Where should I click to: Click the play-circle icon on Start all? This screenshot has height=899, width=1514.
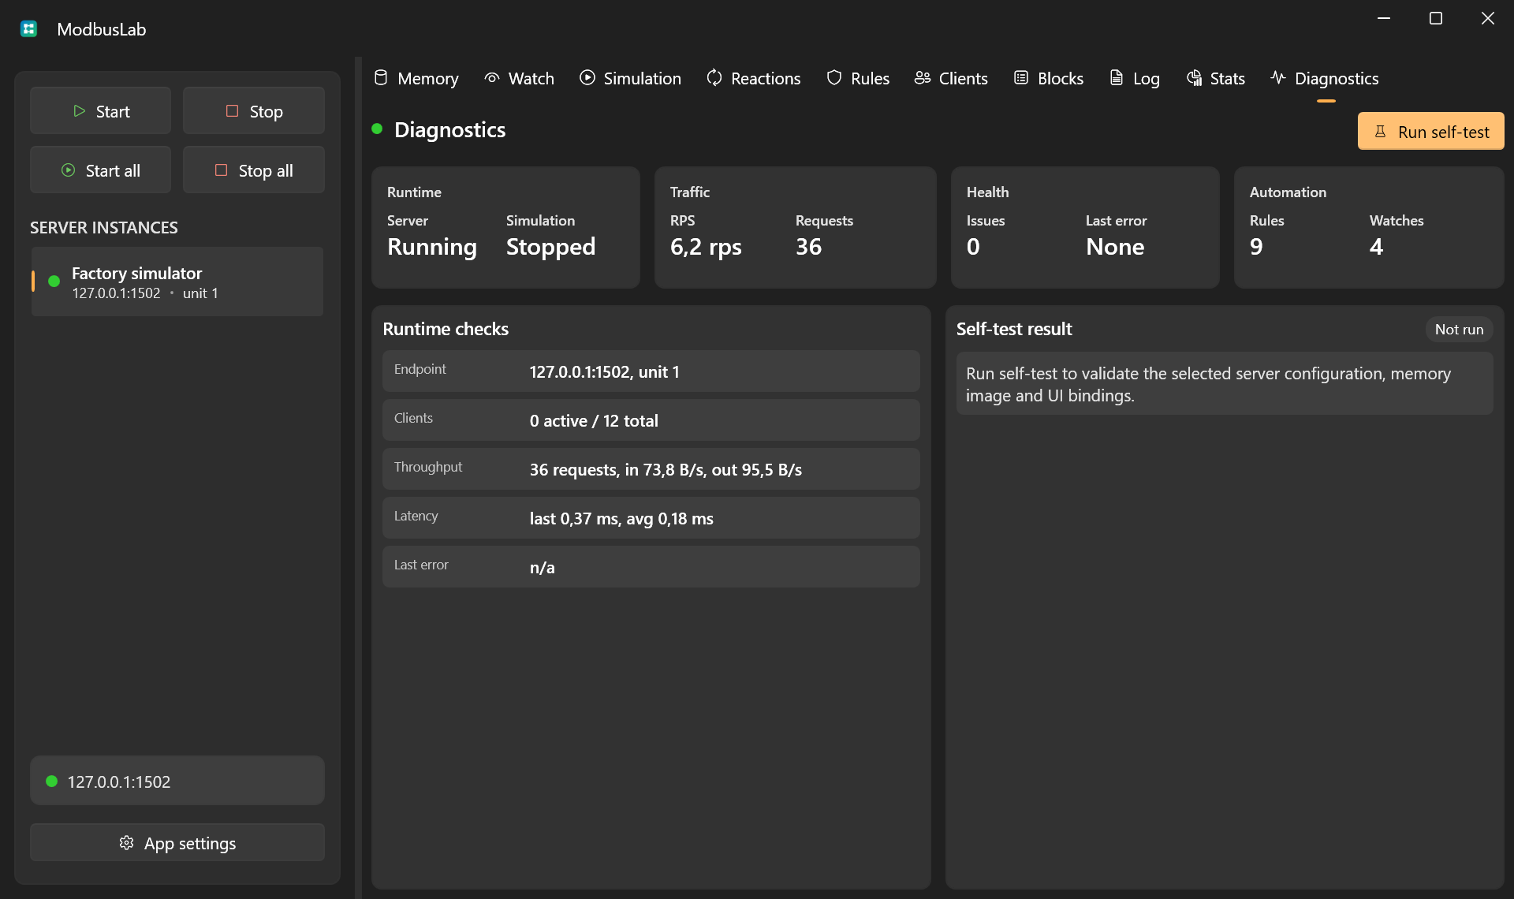[69, 170]
